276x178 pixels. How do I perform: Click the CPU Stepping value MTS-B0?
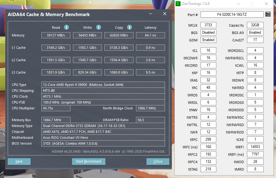103,91
